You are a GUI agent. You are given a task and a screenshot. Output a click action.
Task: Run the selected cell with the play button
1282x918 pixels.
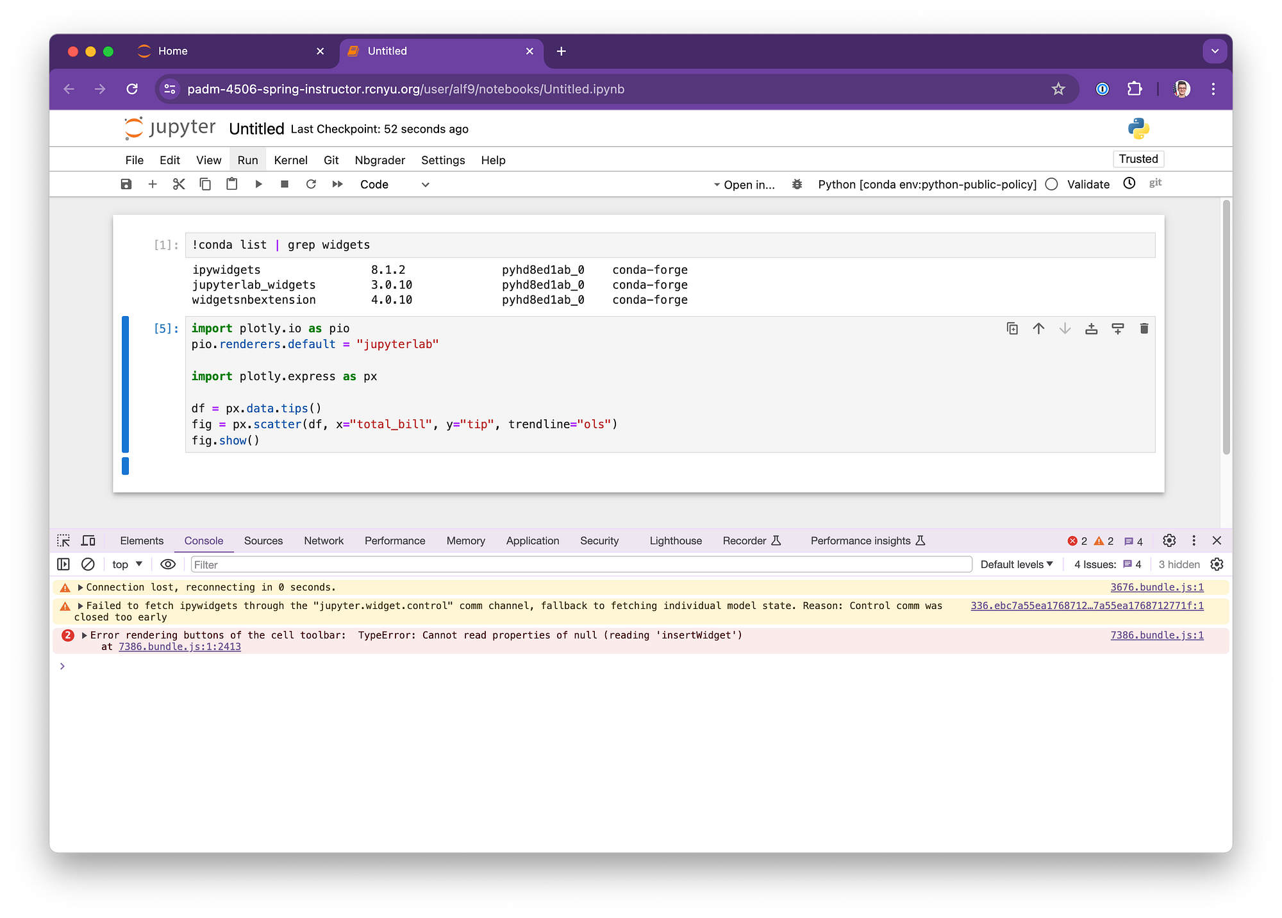point(258,185)
